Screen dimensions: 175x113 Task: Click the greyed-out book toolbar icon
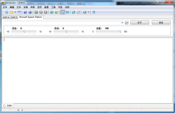(78, 12)
